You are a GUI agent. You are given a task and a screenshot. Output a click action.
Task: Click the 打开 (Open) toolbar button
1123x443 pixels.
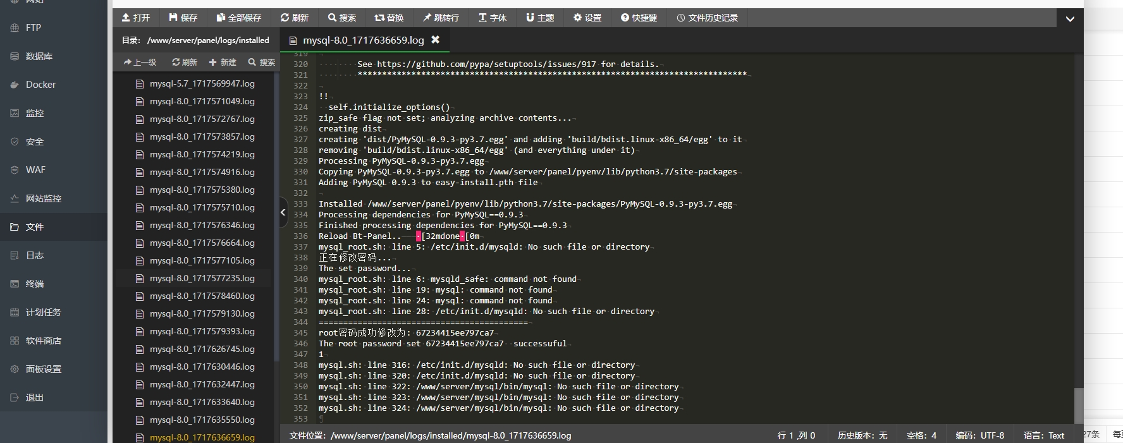point(136,18)
